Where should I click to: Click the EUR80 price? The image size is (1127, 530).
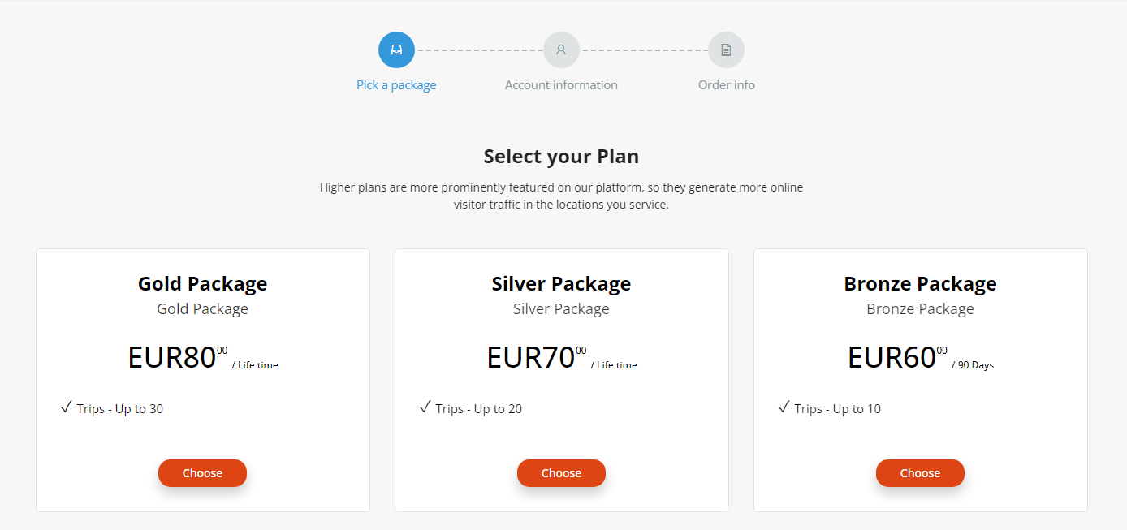point(172,358)
